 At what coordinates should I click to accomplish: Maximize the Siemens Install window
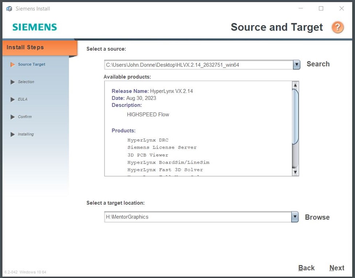click(321, 9)
